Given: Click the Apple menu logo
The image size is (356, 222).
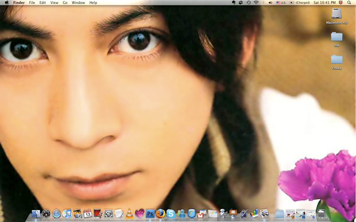Looking at the screenshot, I should (x=7, y=3).
